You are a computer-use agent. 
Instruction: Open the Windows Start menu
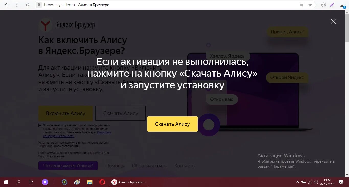pyautogui.click(x=6, y=182)
